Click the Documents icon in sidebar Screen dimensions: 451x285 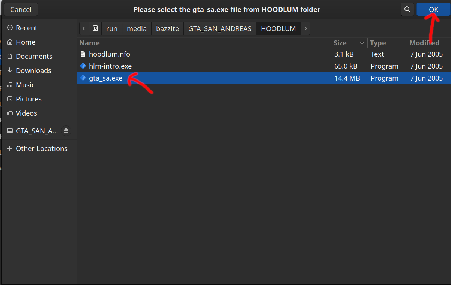pyautogui.click(x=10, y=56)
